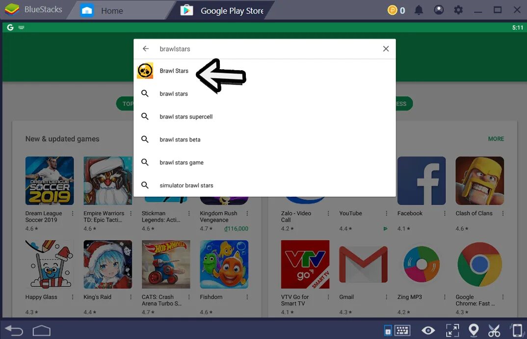Open the set location pin icon
The height and width of the screenshot is (339, 527).
(x=474, y=331)
